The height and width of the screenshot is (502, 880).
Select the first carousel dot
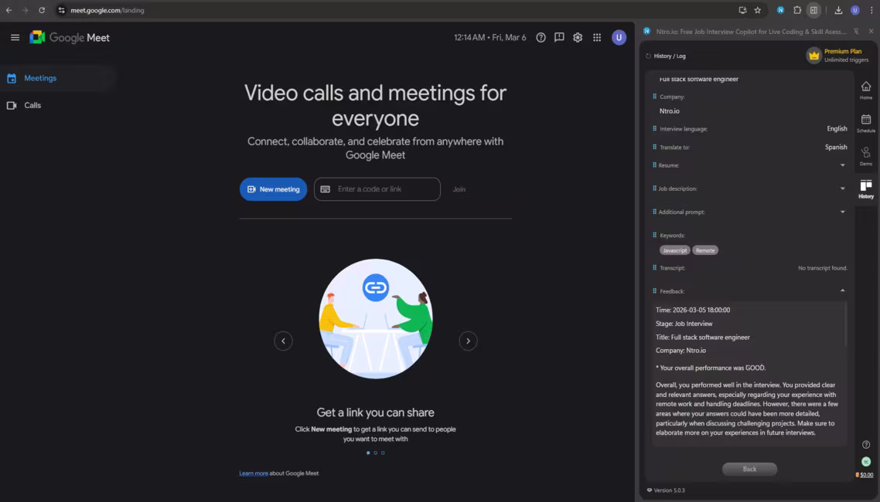pos(368,453)
